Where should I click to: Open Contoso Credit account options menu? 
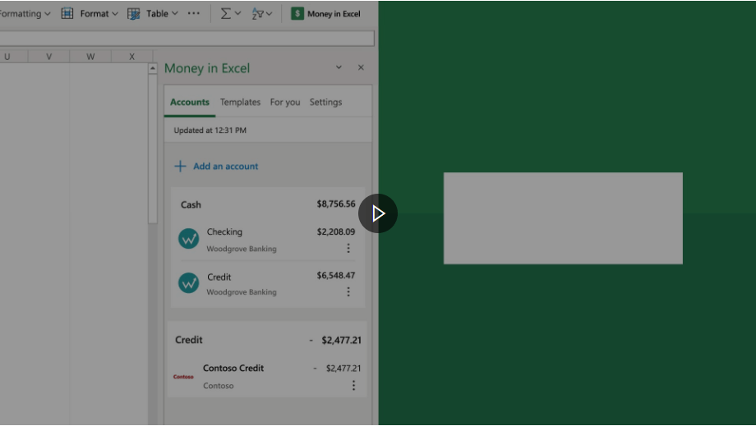pos(354,385)
